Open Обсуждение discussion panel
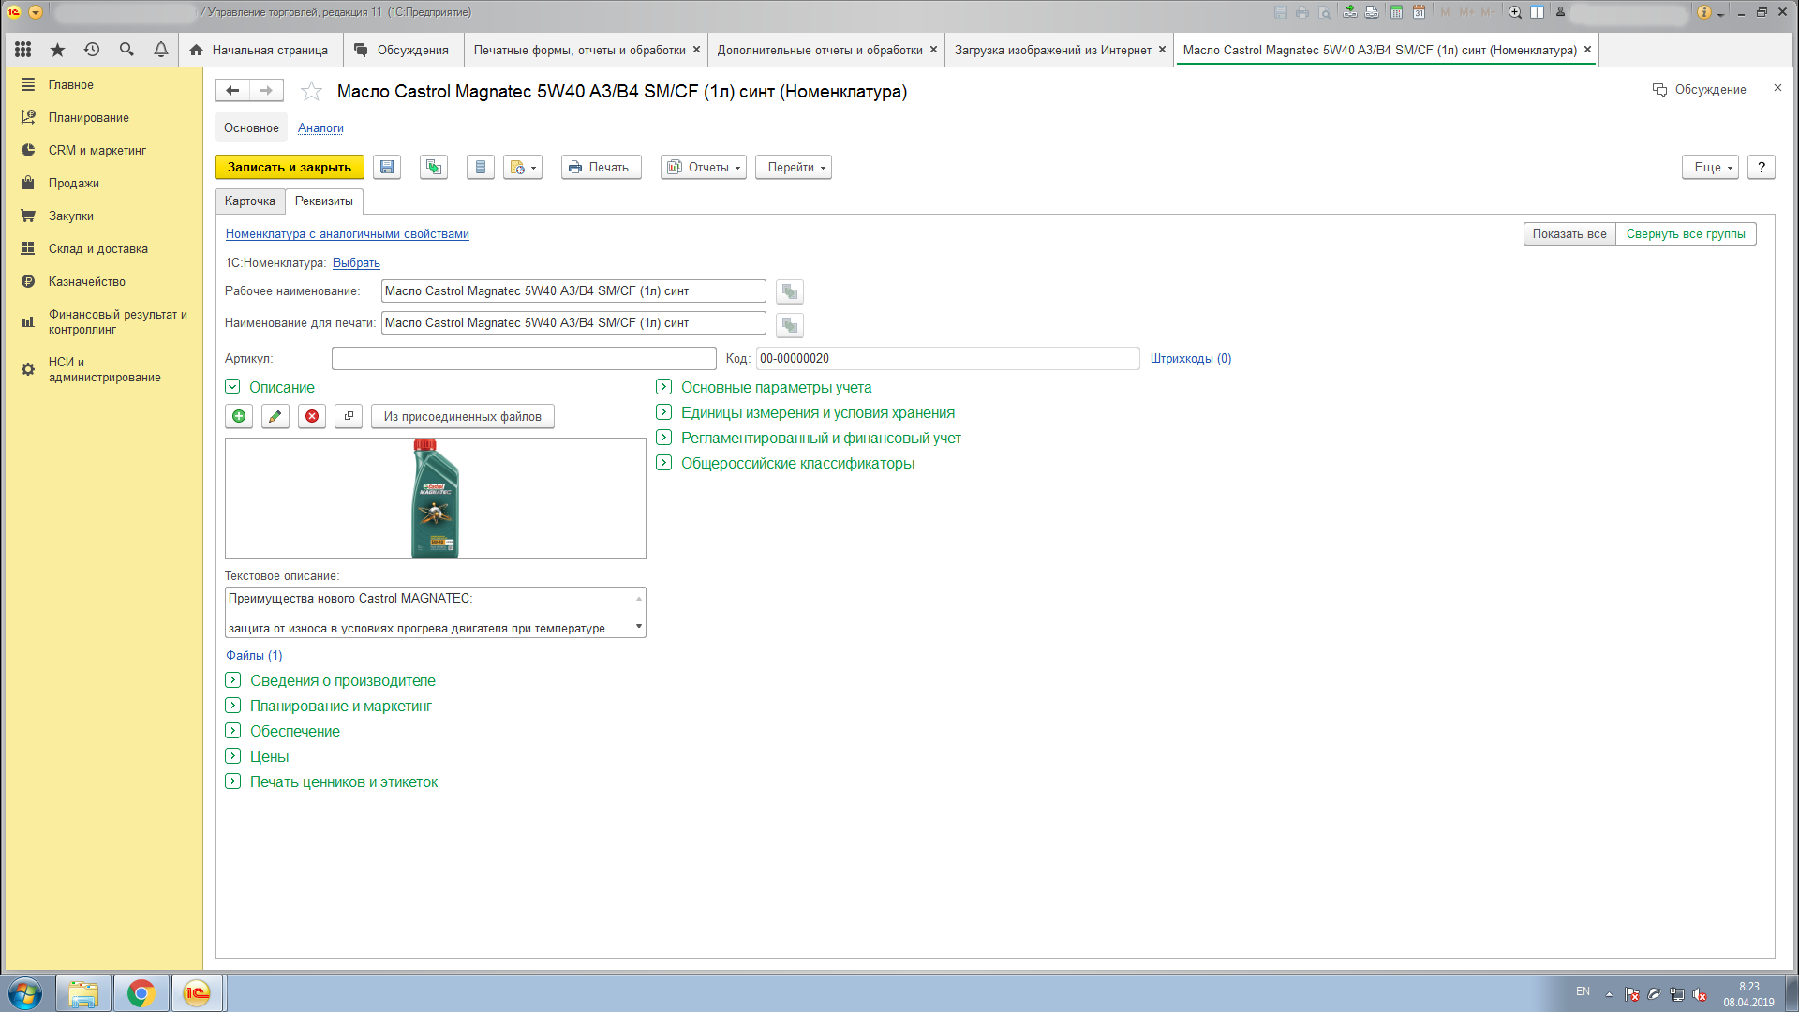Screen dimensions: 1799x1012 coord(1700,90)
